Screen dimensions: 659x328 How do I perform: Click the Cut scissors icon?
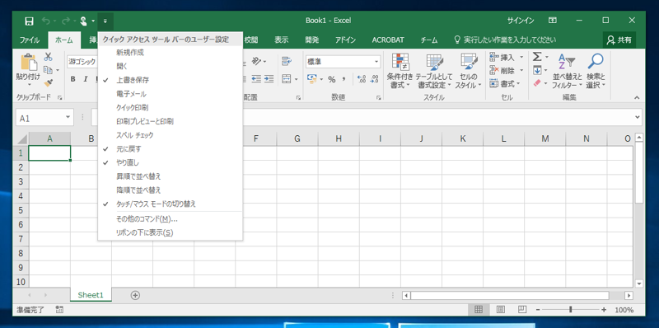(x=48, y=57)
